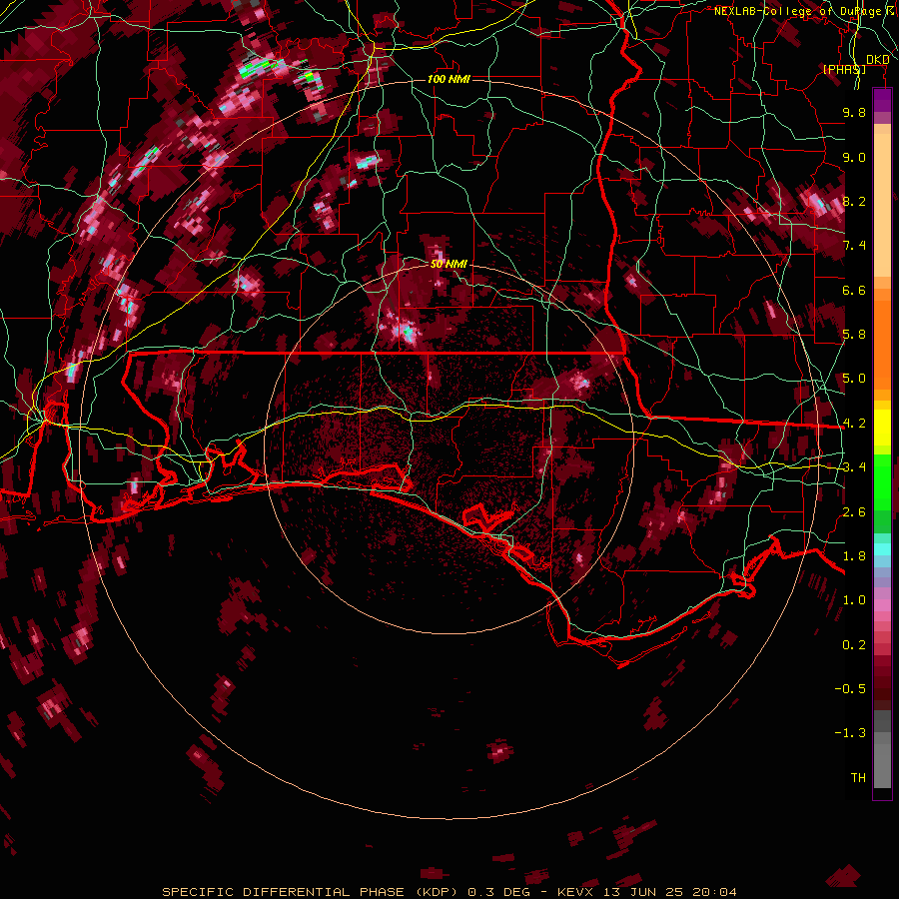Click the 5.0 scale value
899x899 pixels.
coord(854,379)
